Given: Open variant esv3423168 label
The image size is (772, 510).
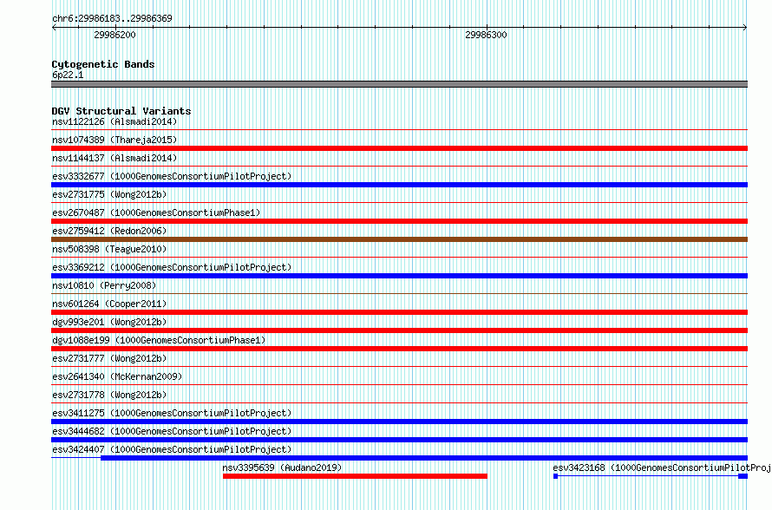Looking at the screenshot, I should [x=662, y=467].
